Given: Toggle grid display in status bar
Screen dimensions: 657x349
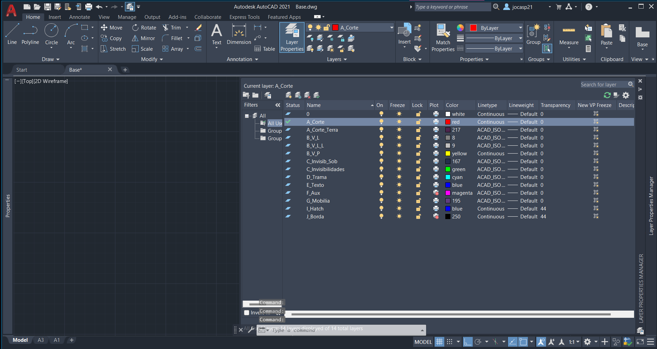Looking at the screenshot, I should click(439, 342).
